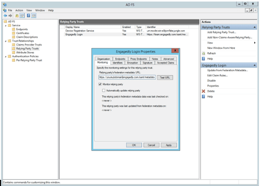Collapse the Engagedly Login actions section
Viewport: 260px width, 186px height.
254,65
